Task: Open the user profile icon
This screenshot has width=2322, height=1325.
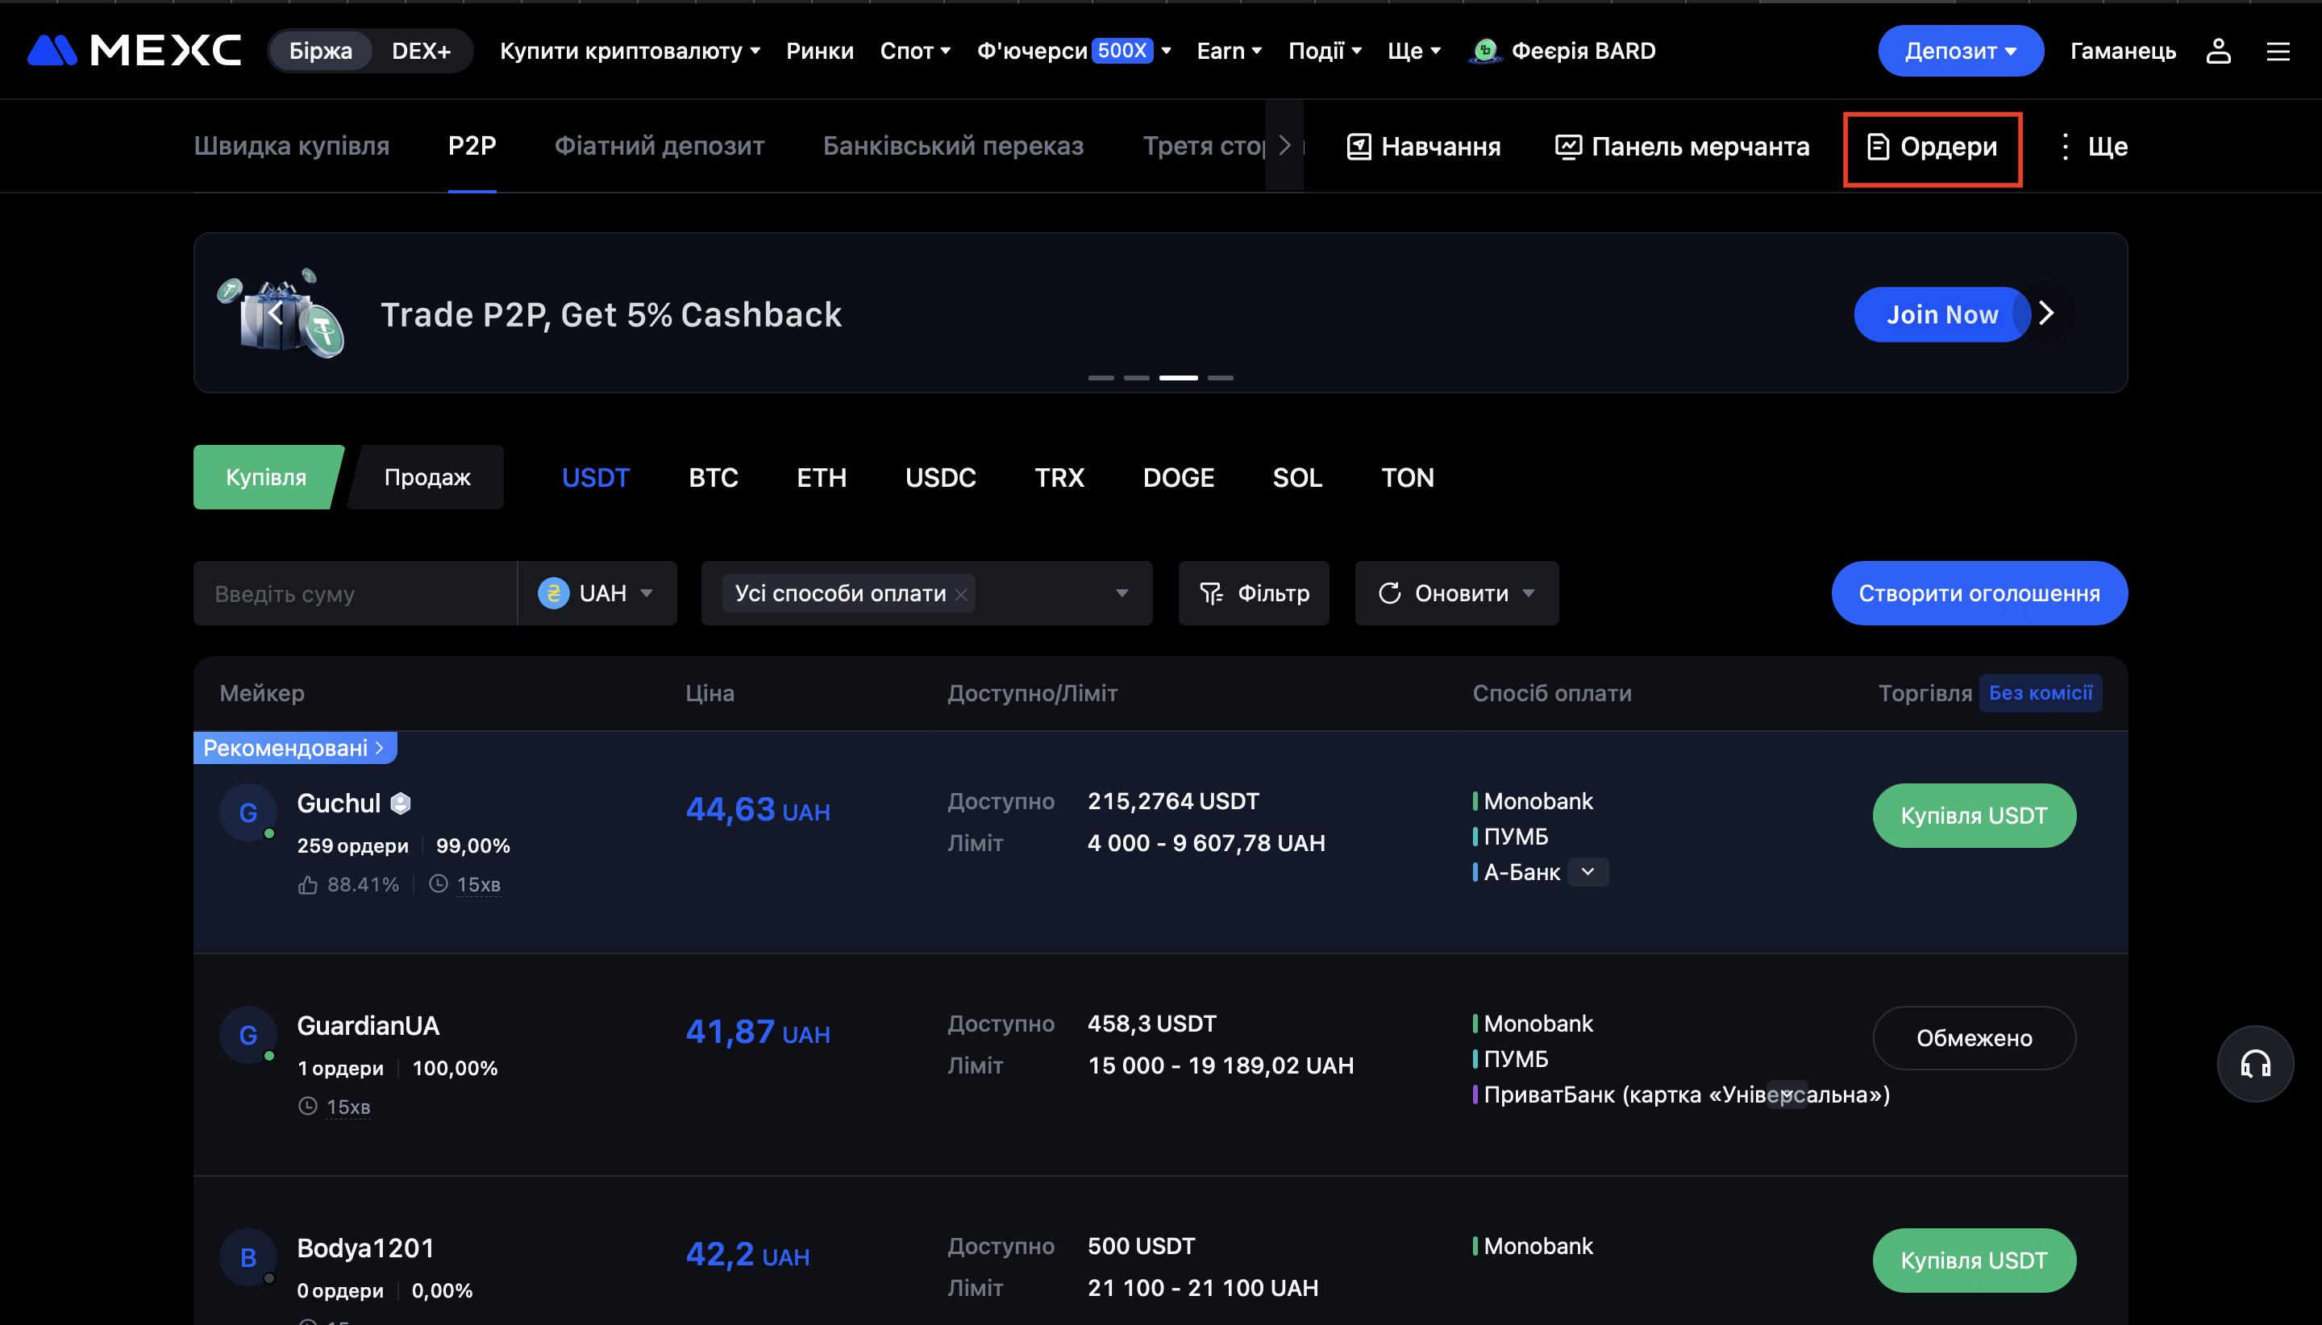Action: 2218,51
